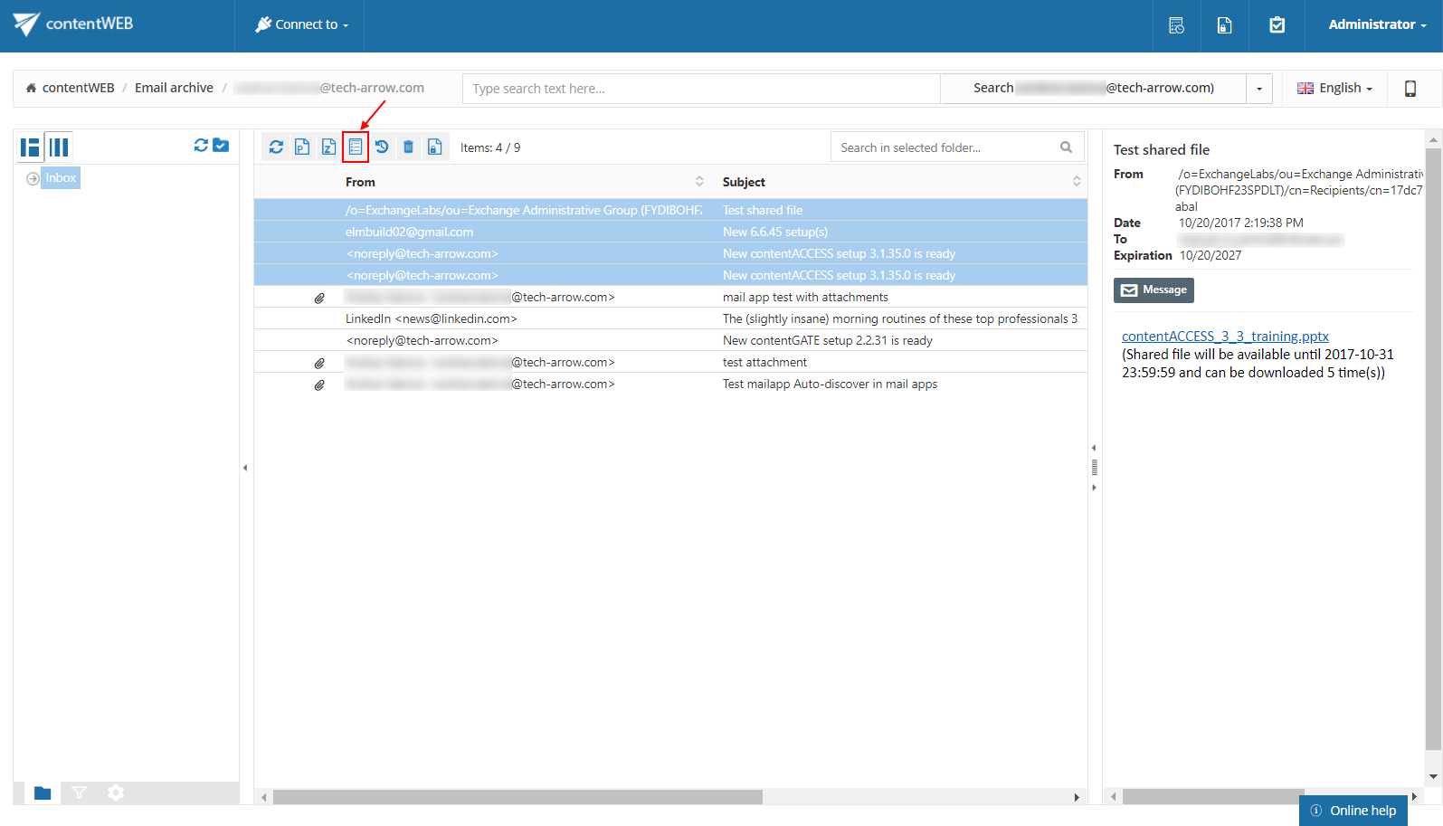Screen dimensions: 1443x826
Task: Click the item list horizontal scrollbar
Action: [517, 797]
